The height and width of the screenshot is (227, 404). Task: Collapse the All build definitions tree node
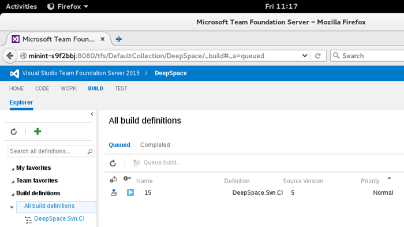point(12,207)
